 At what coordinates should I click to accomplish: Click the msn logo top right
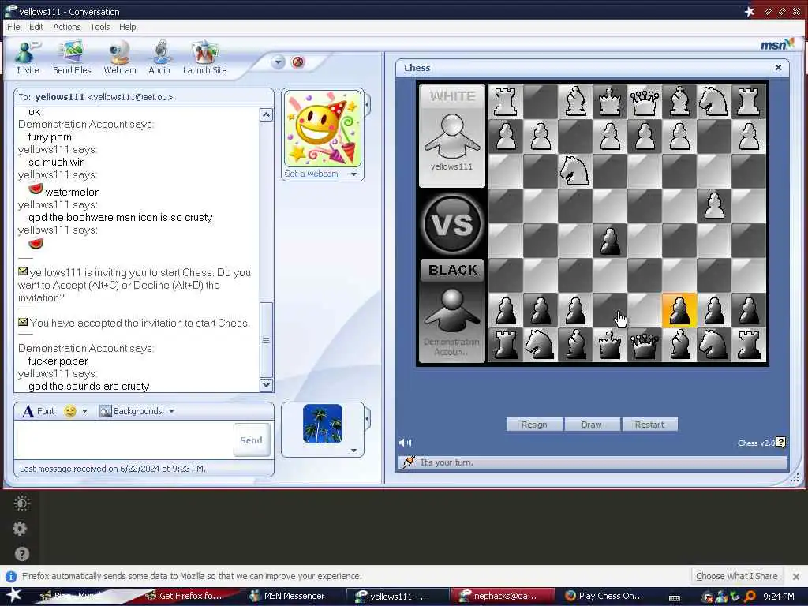click(777, 44)
